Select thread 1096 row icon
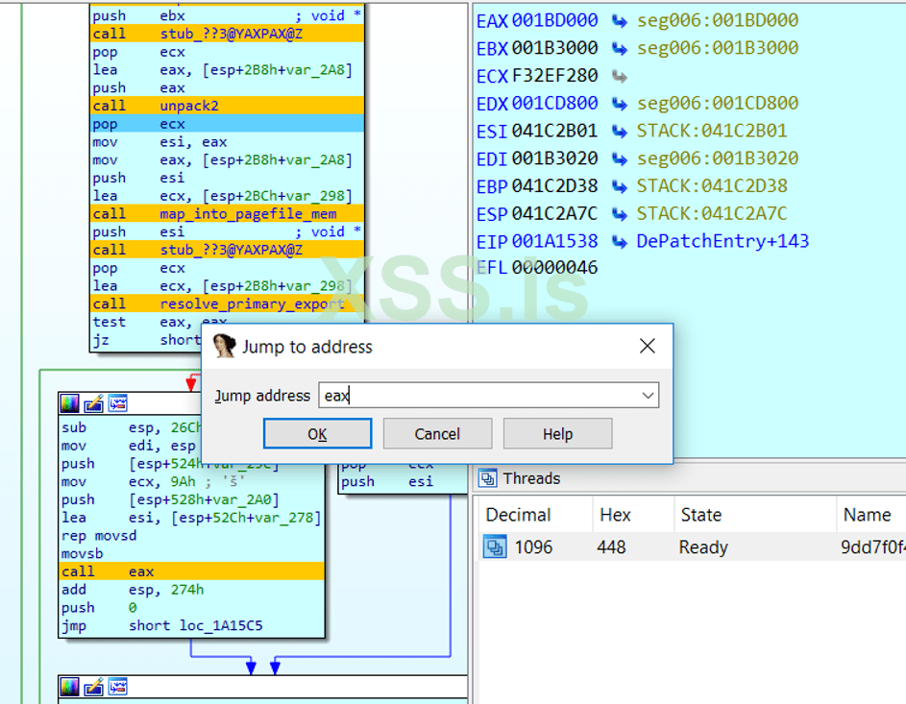The width and height of the screenshot is (906, 704). click(x=495, y=546)
